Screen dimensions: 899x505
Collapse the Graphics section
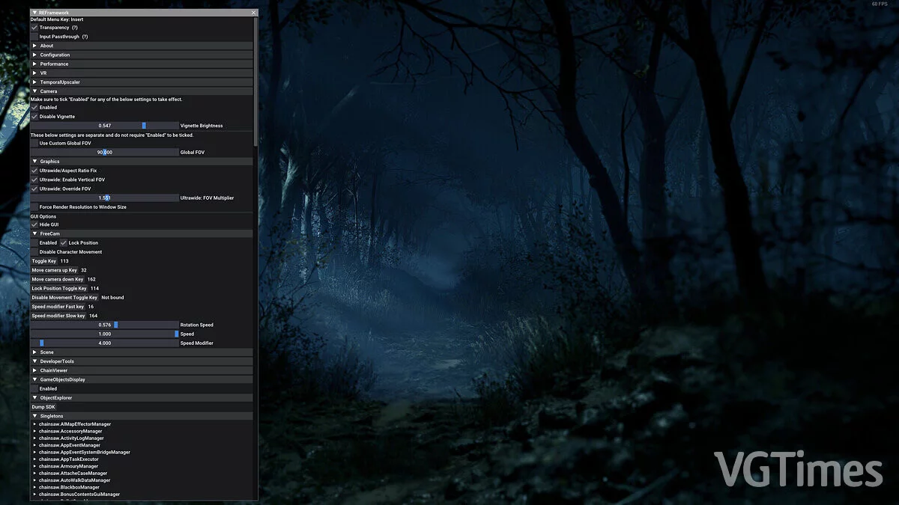click(x=46, y=161)
